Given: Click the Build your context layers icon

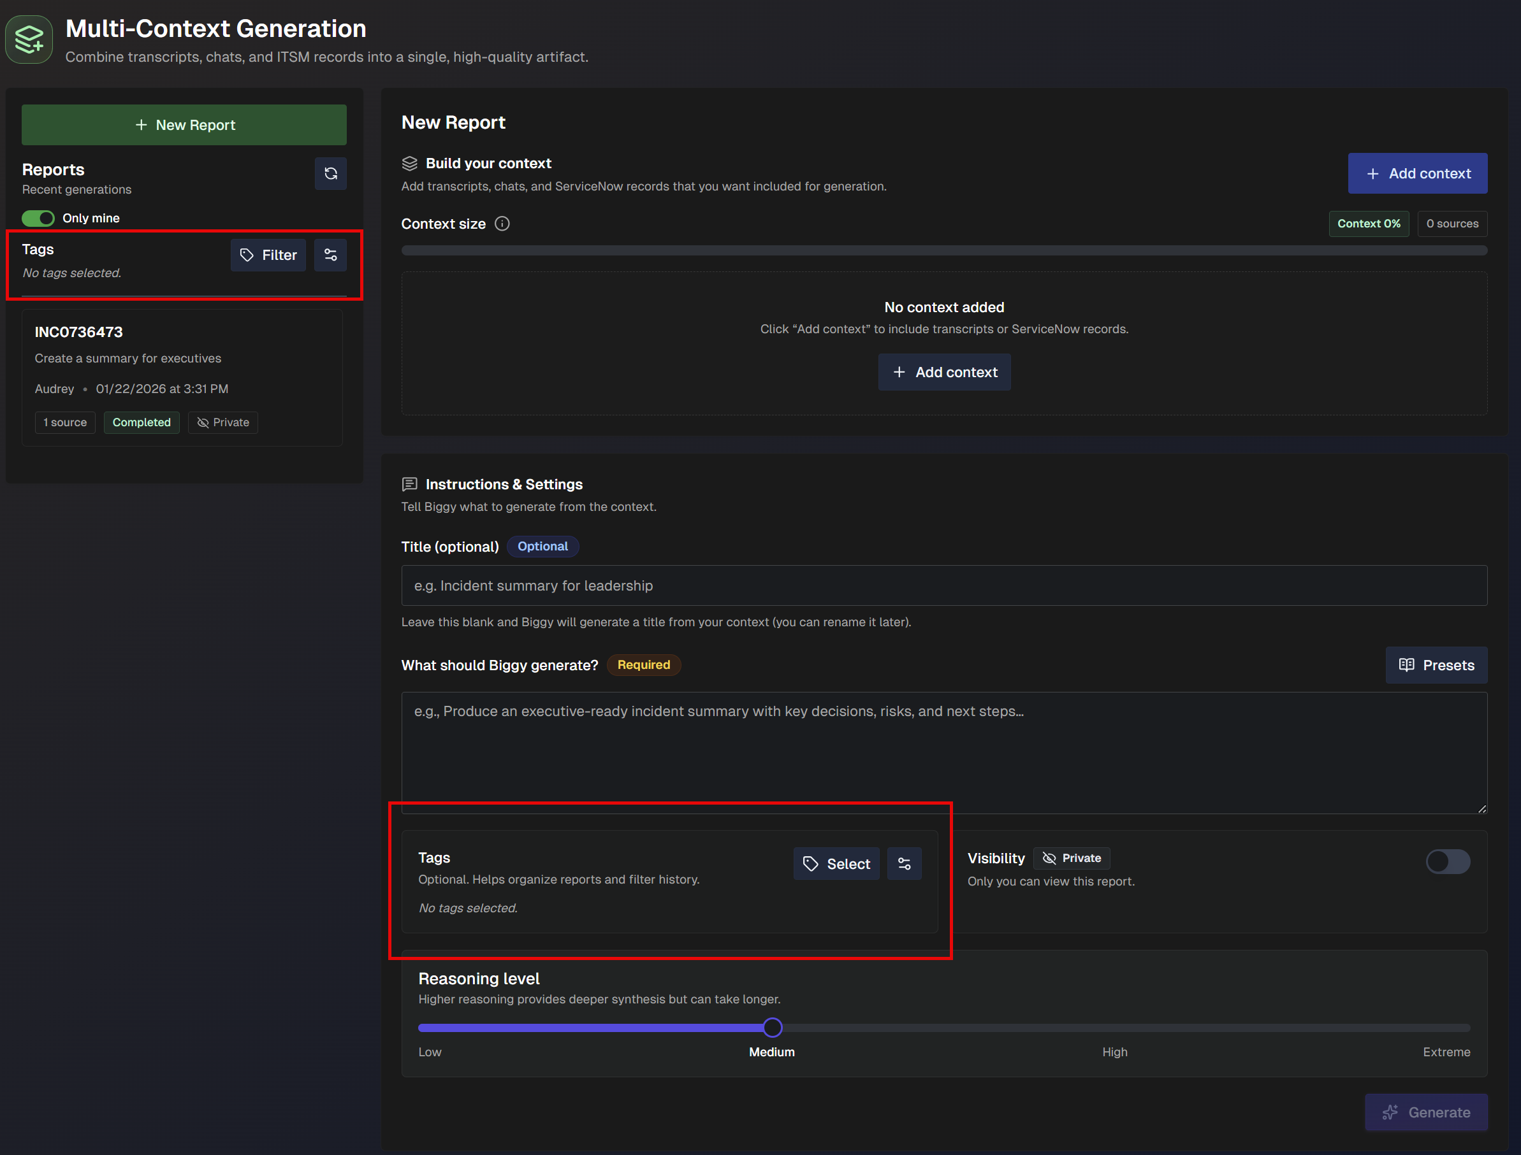Looking at the screenshot, I should (x=409, y=163).
